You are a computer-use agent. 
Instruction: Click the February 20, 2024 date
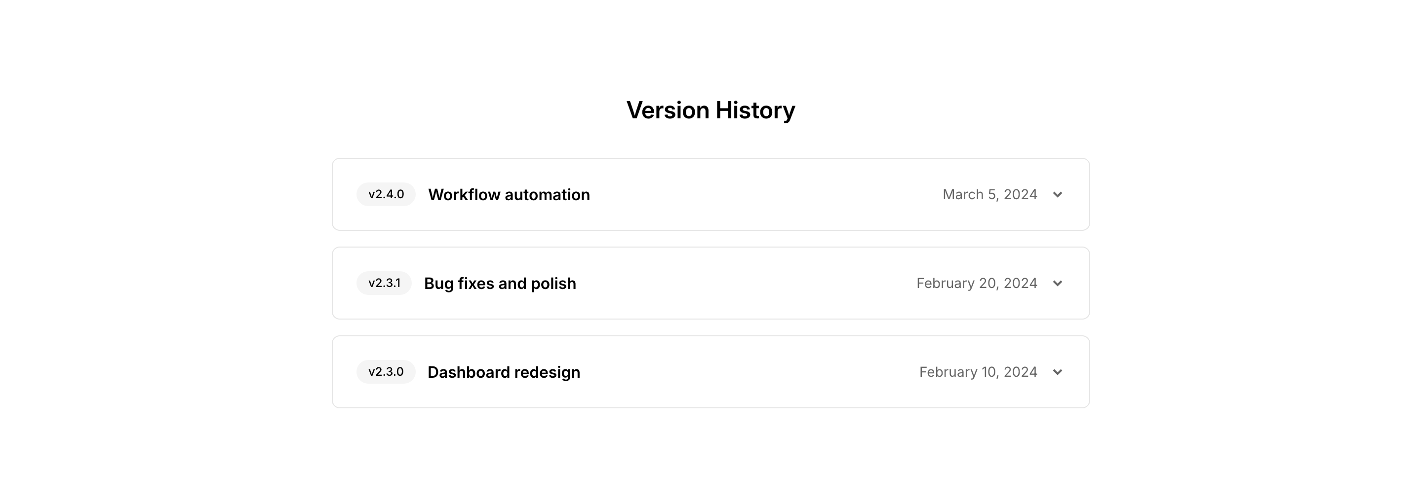point(977,284)
